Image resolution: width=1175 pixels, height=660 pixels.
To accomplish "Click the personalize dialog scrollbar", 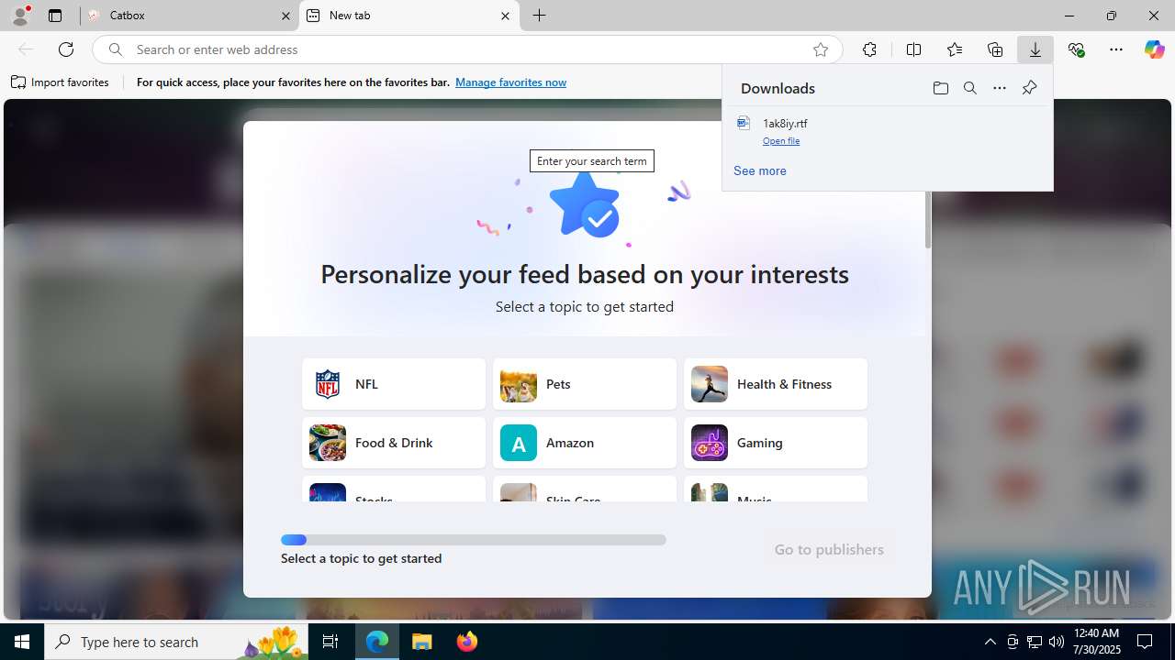I will point(927,220).
